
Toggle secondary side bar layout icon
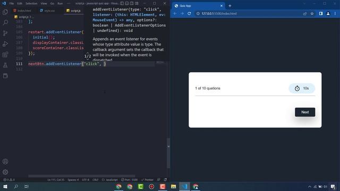(x=132, y=3)
